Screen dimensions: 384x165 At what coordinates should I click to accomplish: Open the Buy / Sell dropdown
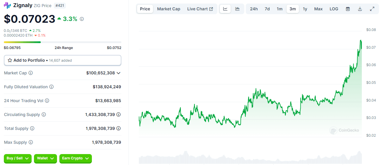(18, 159)
